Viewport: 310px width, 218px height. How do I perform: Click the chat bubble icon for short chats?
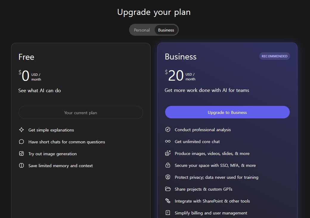click(21, 142)
